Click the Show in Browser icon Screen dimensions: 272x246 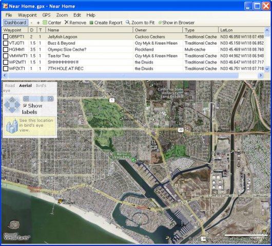click(x=160, y=23)
